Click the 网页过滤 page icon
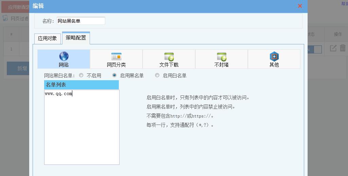 (x=5, y=18)
